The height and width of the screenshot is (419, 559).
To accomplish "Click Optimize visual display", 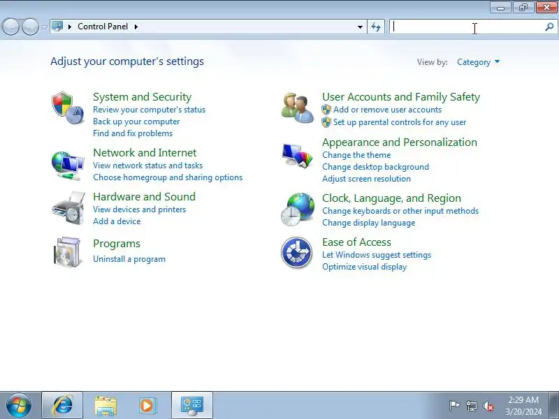I will 364,267.
